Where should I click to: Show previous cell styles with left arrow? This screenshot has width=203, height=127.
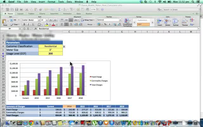pos(134,23)
